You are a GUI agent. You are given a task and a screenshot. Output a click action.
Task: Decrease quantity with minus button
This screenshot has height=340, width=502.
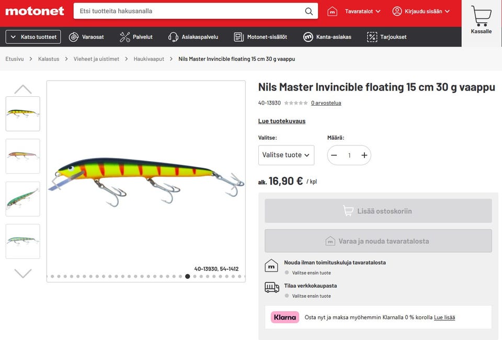point(334,155)
